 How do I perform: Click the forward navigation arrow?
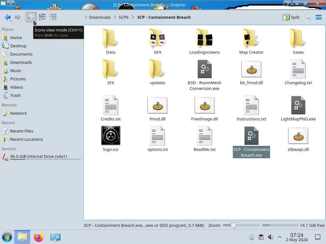coord(18,17)
